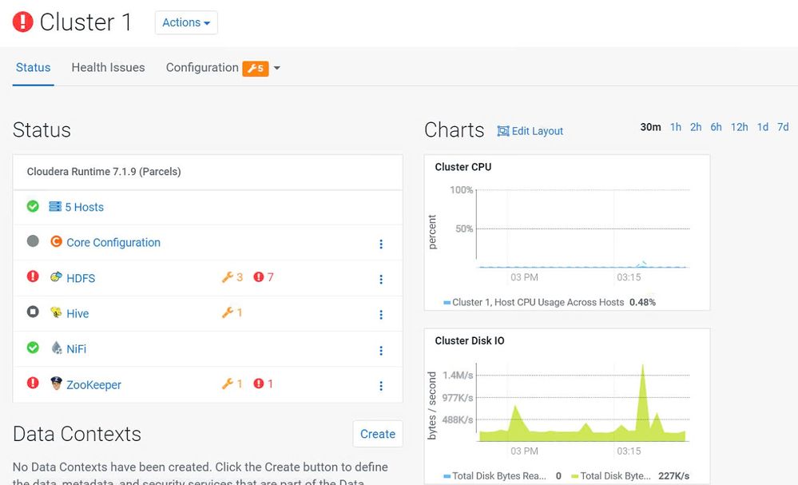Click the Hive bee service icon
798x485 pixels.
tap(56, 312)
